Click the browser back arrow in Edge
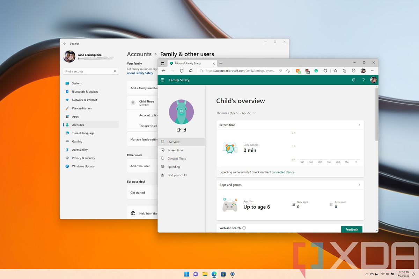 point(163,70)
